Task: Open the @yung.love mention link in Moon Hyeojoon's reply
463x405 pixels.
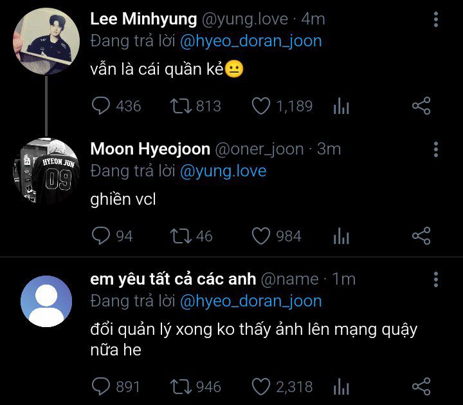Action: [223, 171]
